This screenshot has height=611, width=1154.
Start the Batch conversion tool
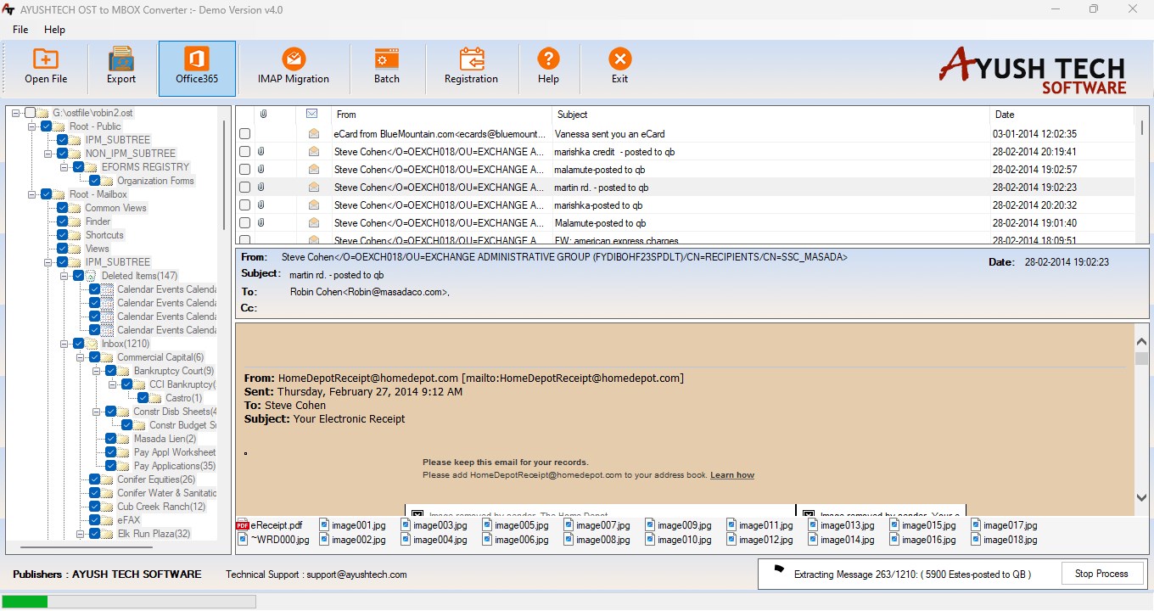pos(387,59)
